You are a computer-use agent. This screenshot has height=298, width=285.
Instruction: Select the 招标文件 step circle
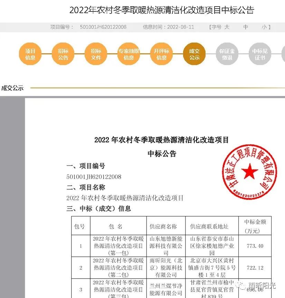pyautogui.click(x=96, y=54)
